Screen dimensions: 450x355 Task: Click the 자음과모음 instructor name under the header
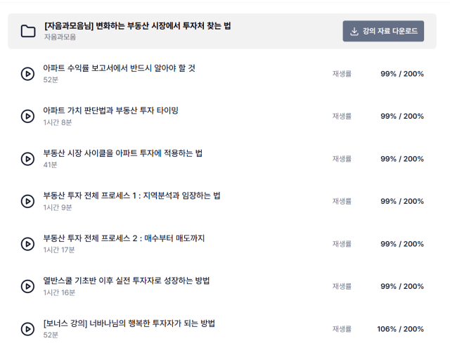pos(60,37)
